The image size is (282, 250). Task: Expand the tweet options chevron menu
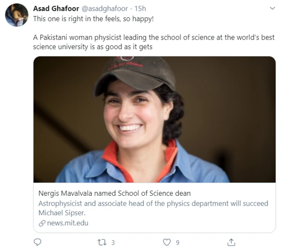272,9
